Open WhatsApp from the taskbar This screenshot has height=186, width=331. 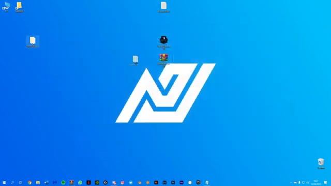click(x=80, y=182)
